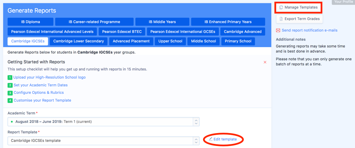
Task: Open Upload your High-Resolution School logo link
Action: coord(49,77)
